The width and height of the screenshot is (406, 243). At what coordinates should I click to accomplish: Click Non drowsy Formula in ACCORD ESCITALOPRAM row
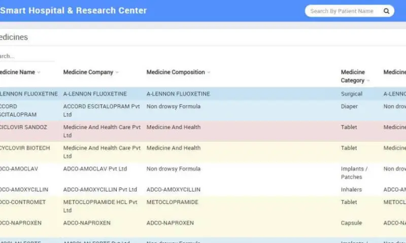coord(173,106)
